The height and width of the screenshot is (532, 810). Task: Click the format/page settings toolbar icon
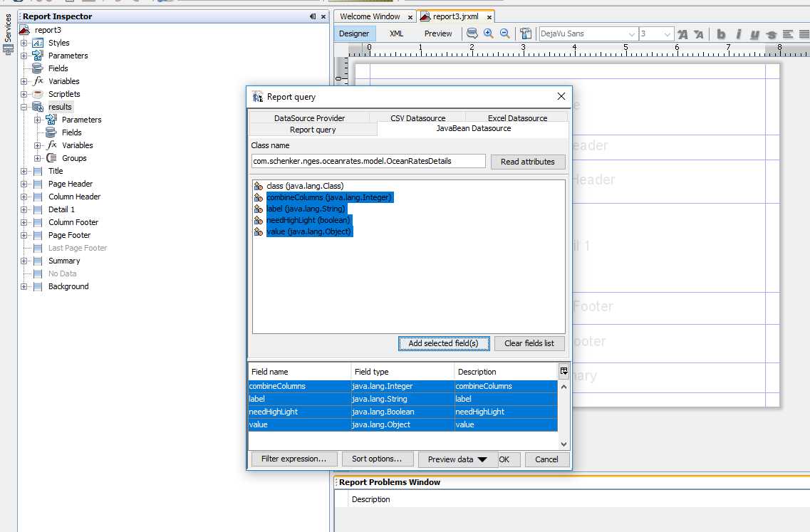click(525, 33)
